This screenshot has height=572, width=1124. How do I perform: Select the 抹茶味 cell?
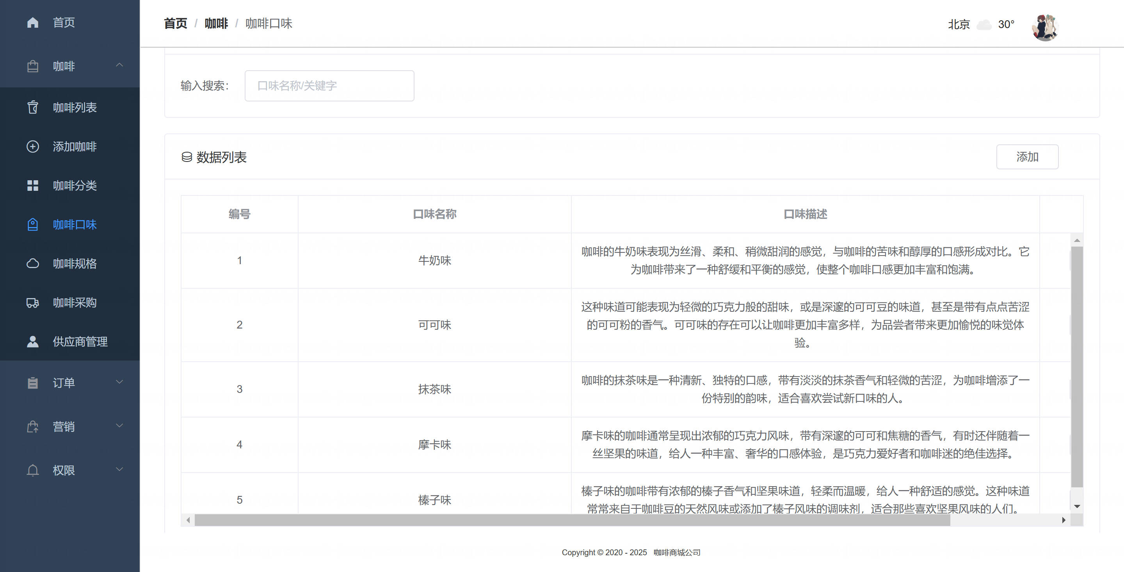(x=435, y=389)
